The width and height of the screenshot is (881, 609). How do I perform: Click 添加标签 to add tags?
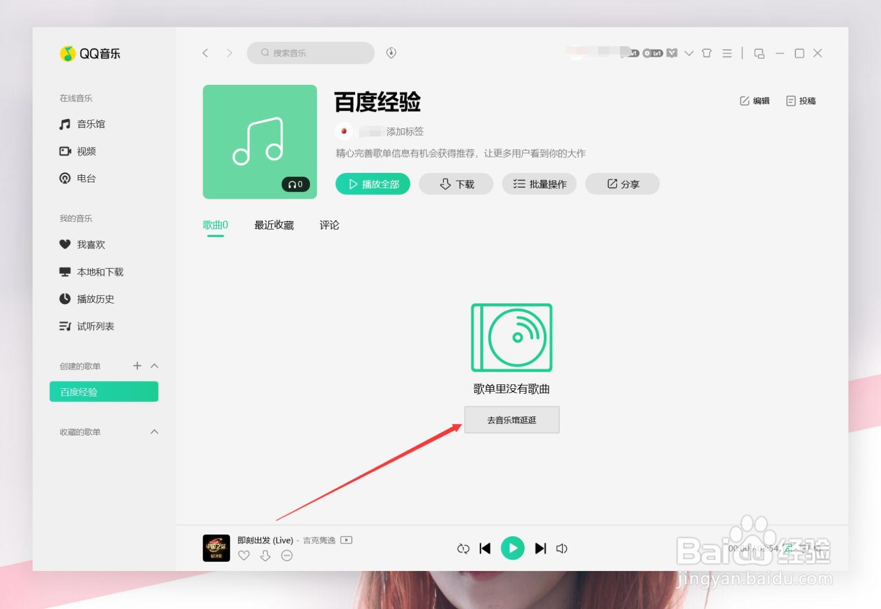pyautogui.click(x=405, y=132)
